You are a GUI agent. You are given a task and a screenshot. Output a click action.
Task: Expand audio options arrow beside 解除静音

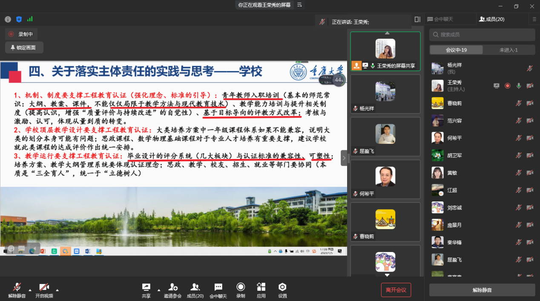tap(30, 290)
